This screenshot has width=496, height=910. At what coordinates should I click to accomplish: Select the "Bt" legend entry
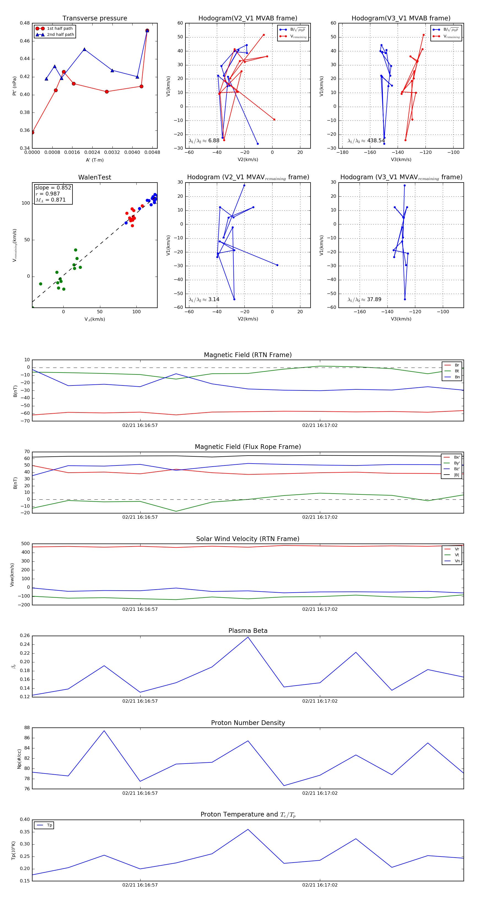[452, 371]
